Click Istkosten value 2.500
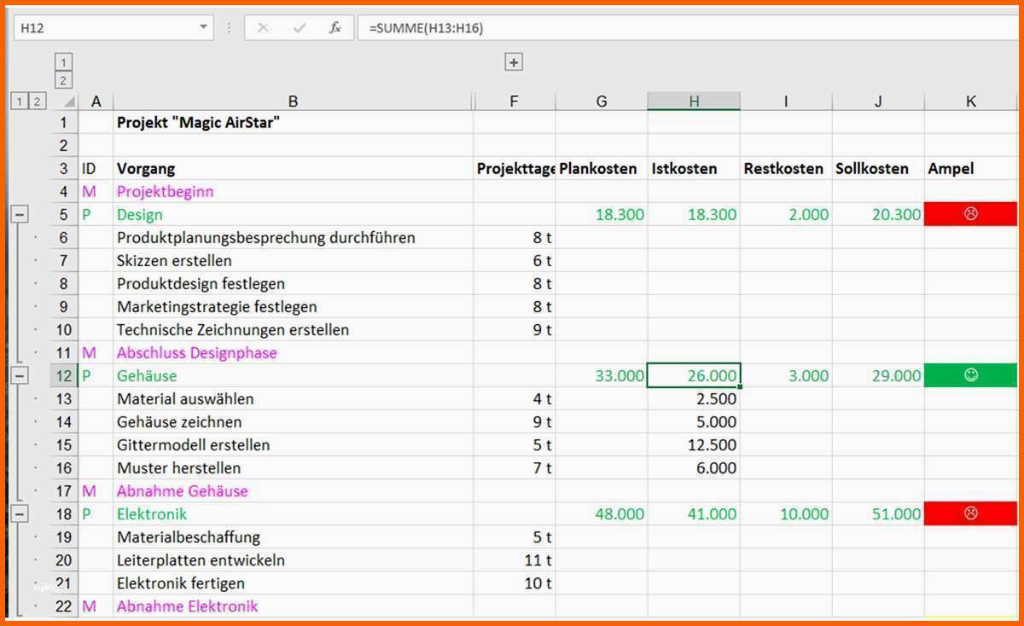Screen dimensions: 1024x626 pos(694,399)
